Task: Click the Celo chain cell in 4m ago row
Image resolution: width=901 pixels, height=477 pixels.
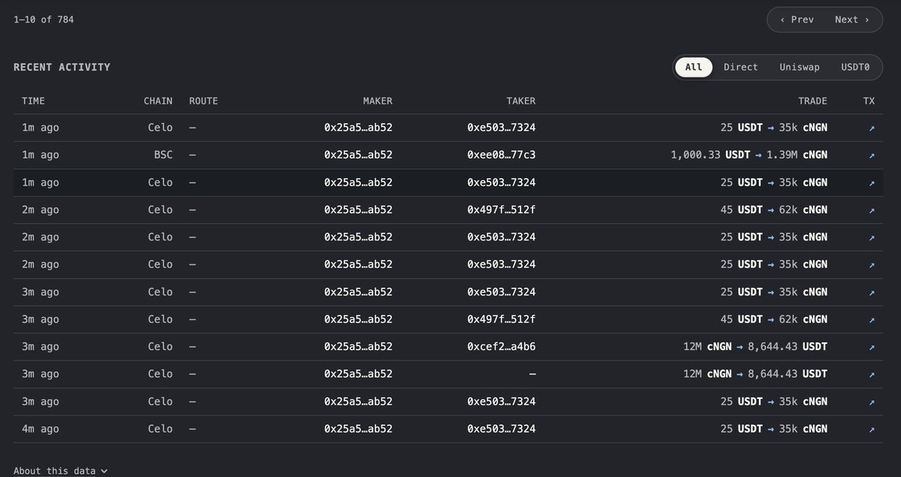Action: [x=160, y=429]
